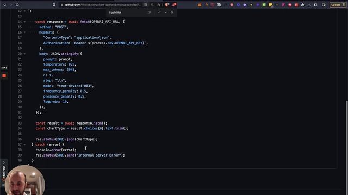This screenshot has width=348, height=195.
Task: Focus the github.com address bar
Action: [103, 5]
